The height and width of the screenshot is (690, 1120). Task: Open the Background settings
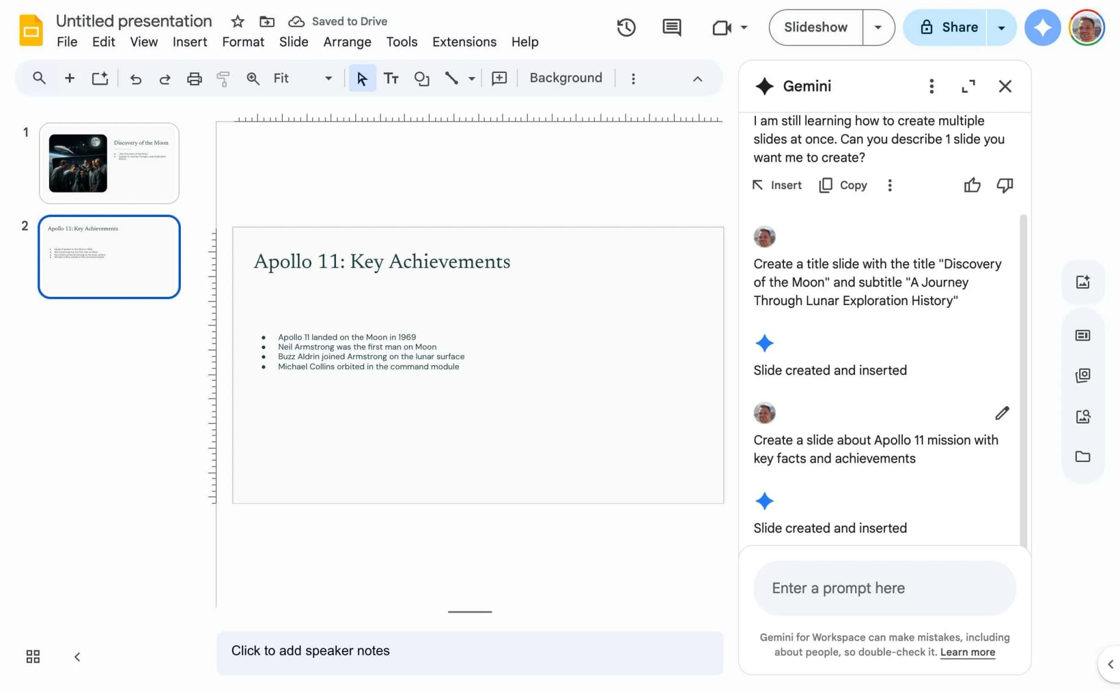point(566,78)
